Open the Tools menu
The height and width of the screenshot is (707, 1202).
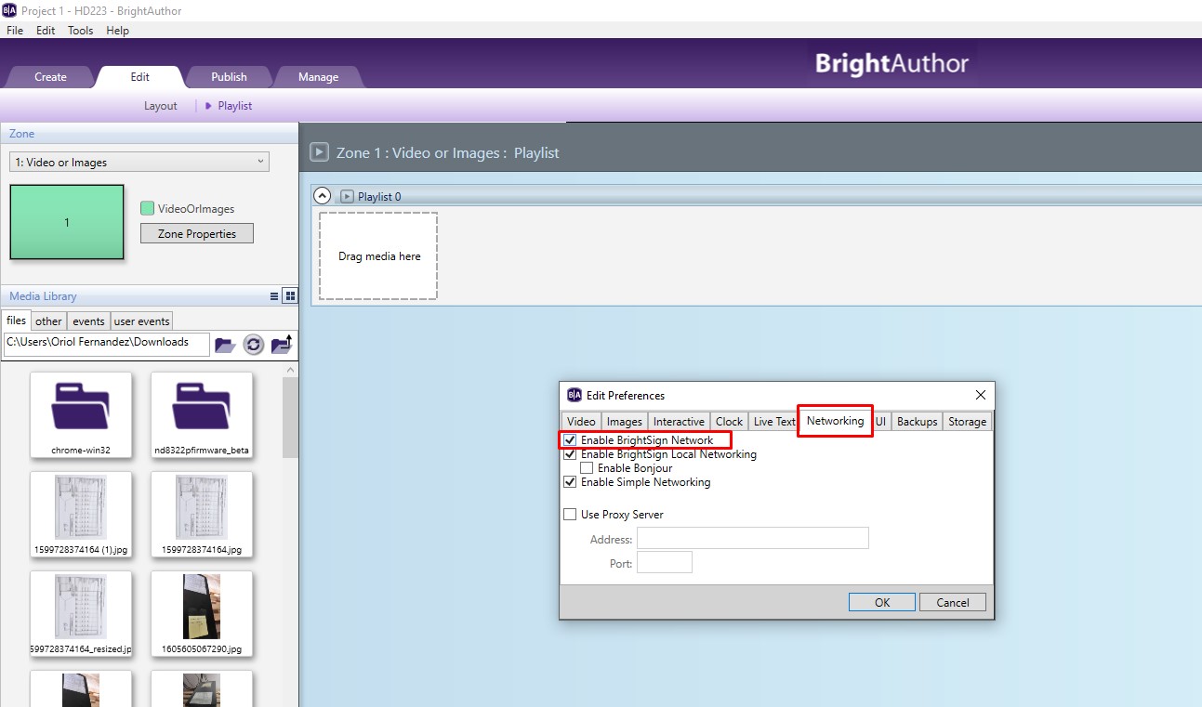pos(81,30)
